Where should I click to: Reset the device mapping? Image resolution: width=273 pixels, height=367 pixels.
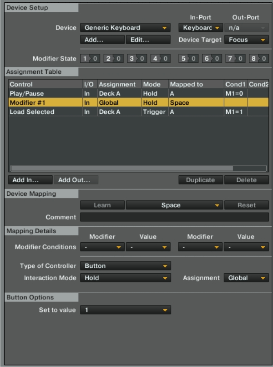[x=246, y=205]
